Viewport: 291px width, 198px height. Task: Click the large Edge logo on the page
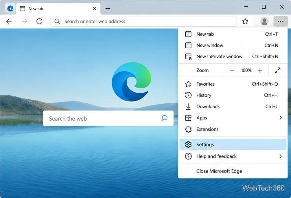131,82
